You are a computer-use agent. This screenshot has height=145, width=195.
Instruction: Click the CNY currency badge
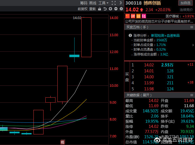[133, 16]
